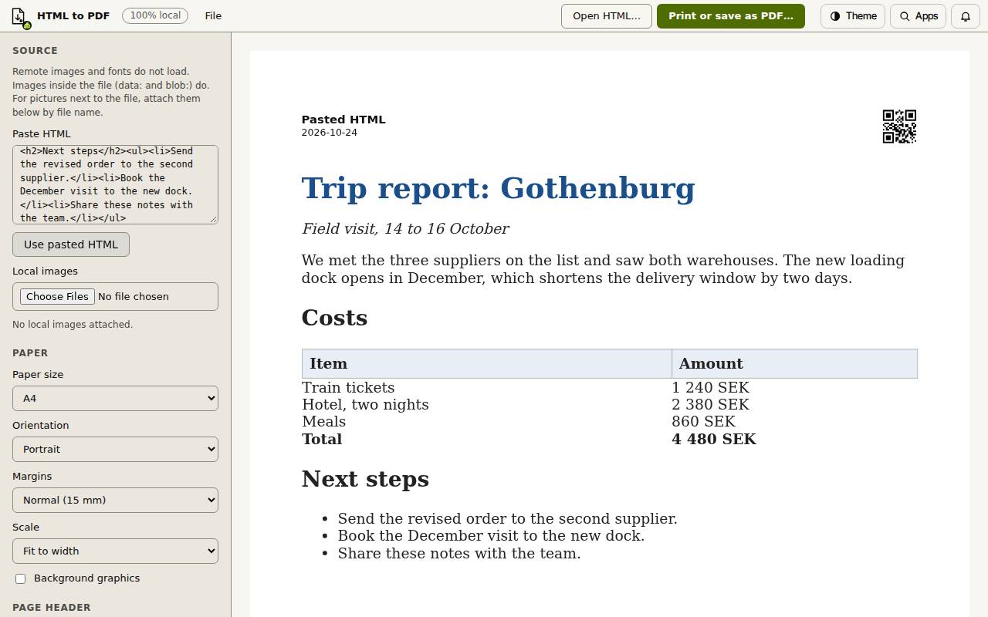Click the Train tickets table row
This screenshot has height=617, width=988.
click(x=610, y=387)
